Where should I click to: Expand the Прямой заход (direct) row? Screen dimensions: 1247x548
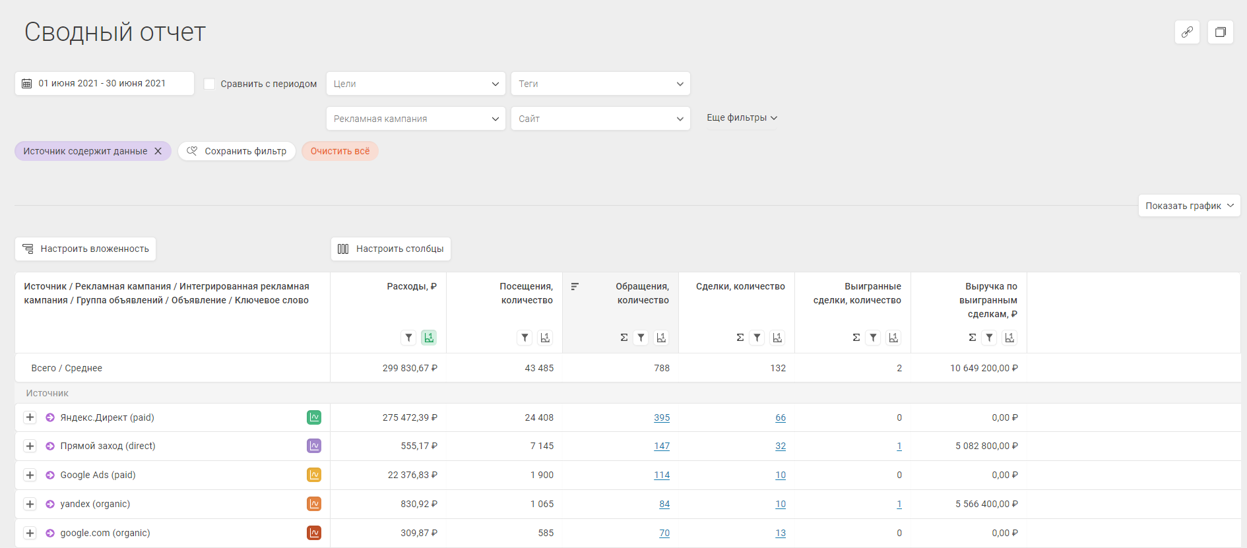[30, 446]
